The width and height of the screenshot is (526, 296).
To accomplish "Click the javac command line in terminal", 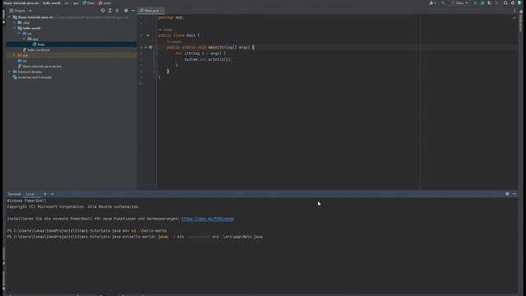I will point(135,237).
